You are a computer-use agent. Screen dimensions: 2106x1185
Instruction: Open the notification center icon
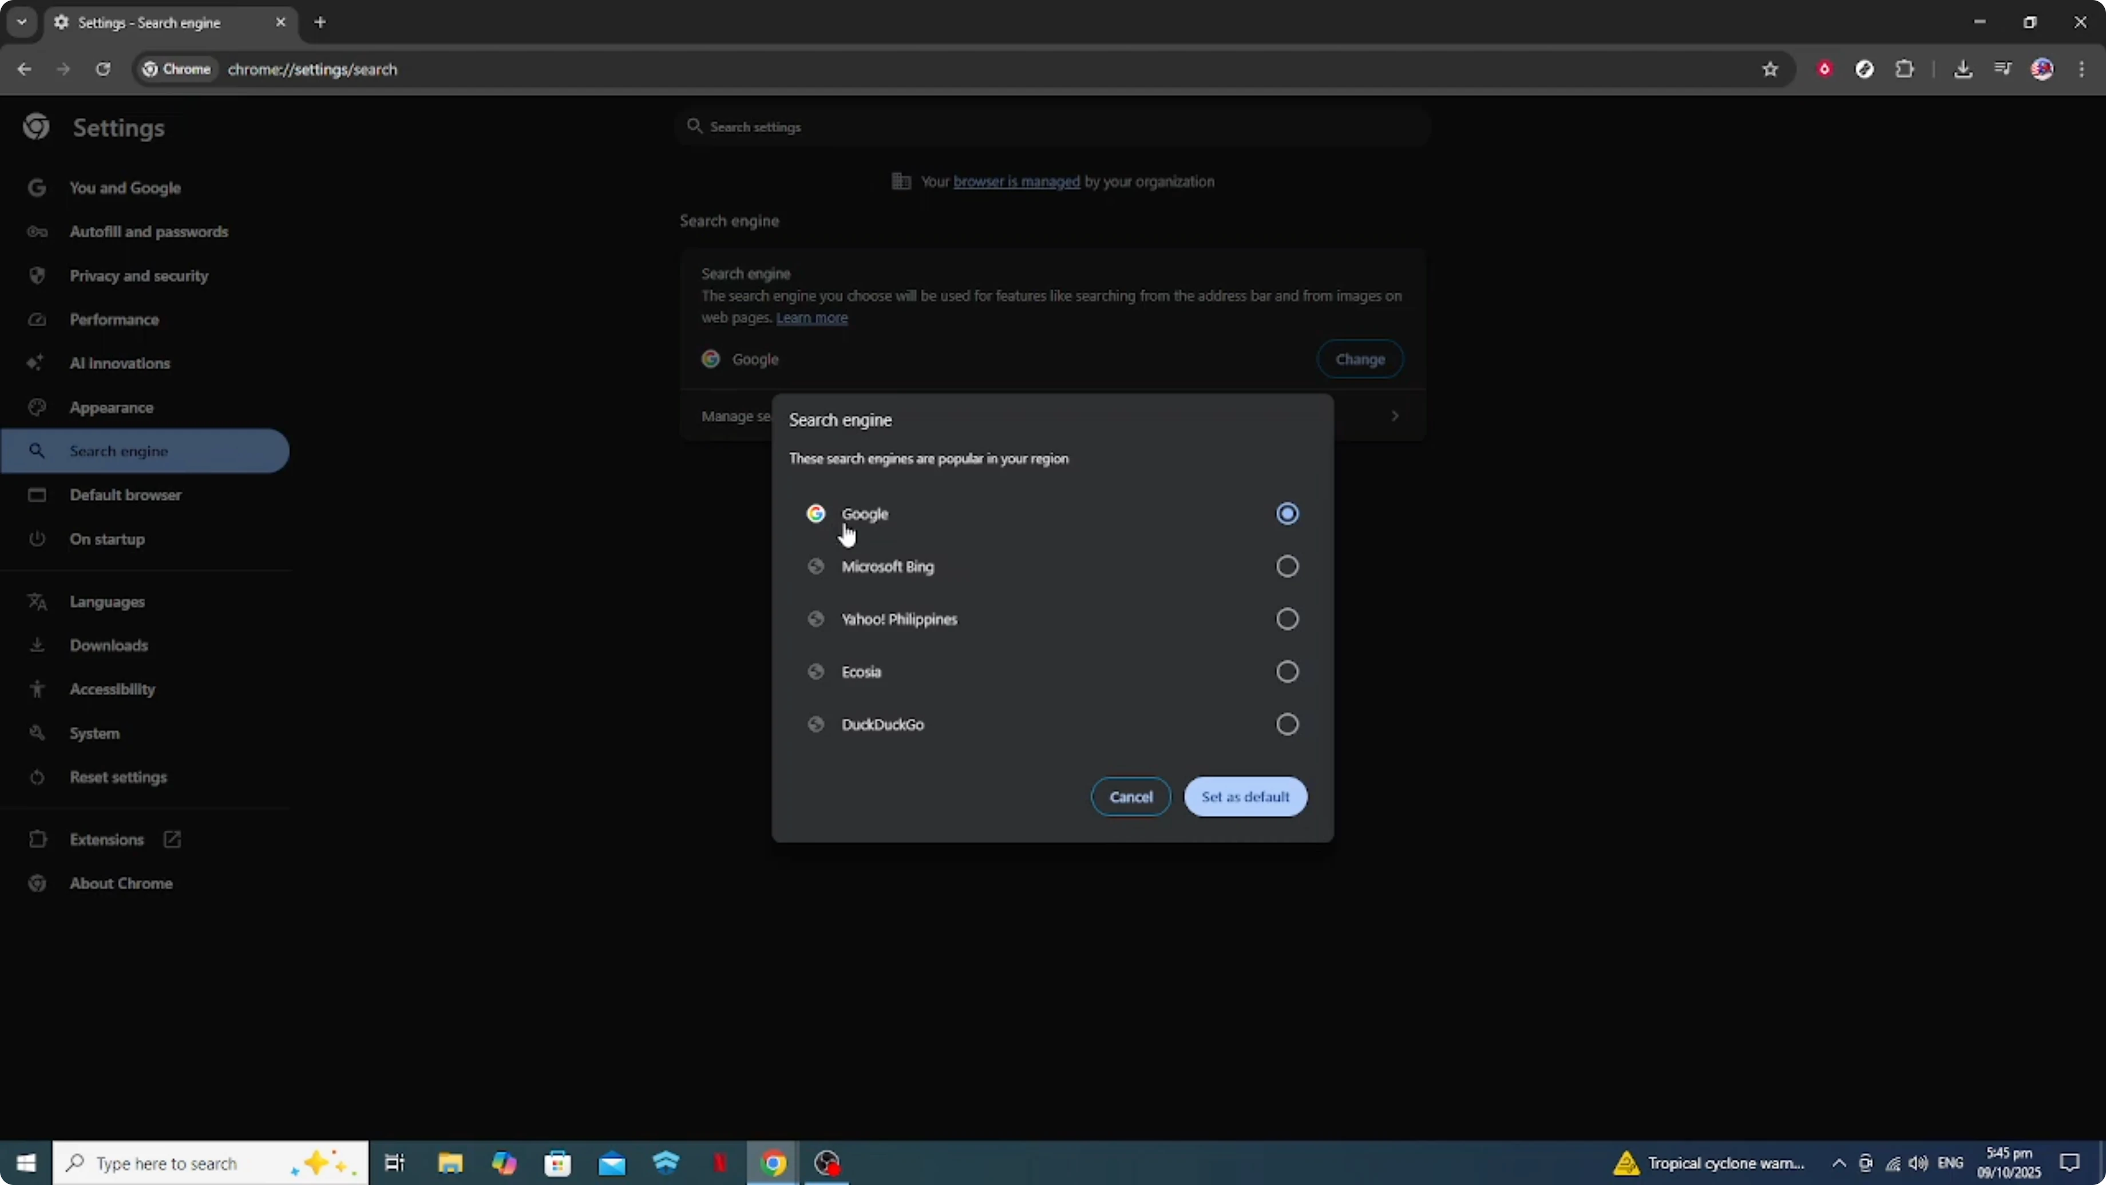tap(2070, 1163)
